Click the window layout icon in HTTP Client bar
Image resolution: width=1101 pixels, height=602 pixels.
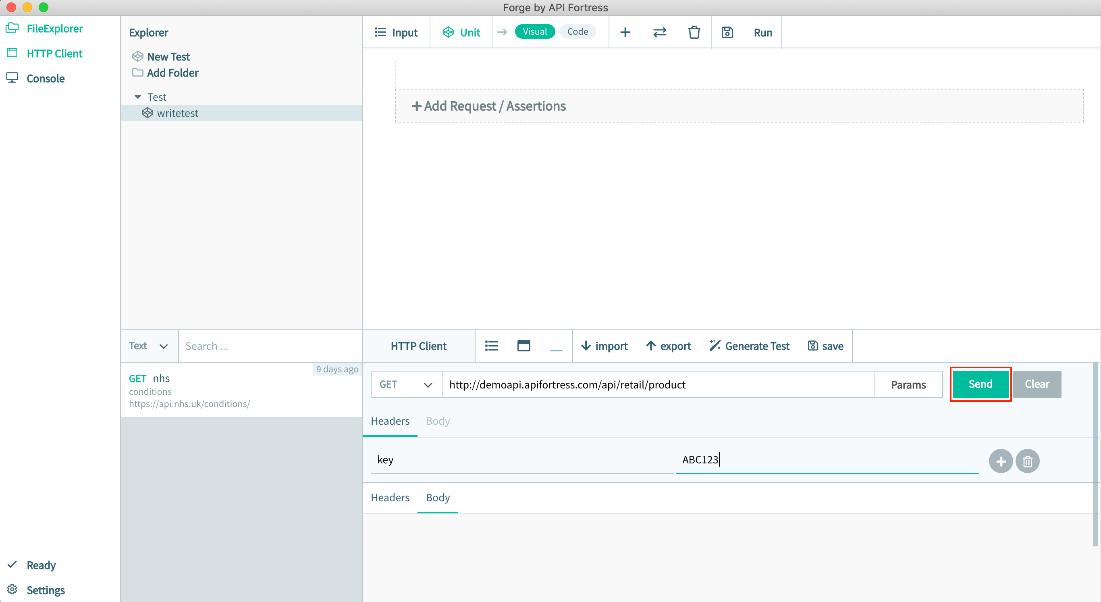pos(523,346)
